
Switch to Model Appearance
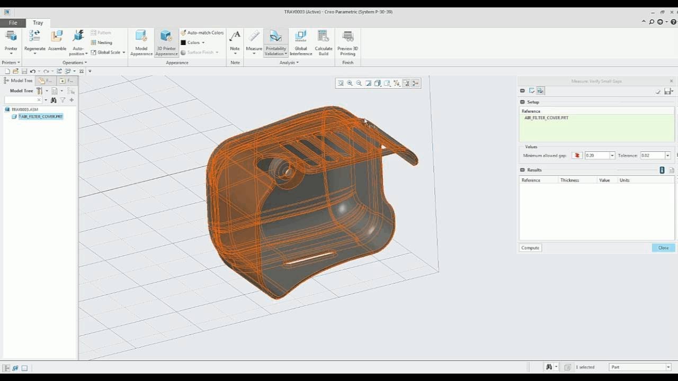tap(141, 42)
